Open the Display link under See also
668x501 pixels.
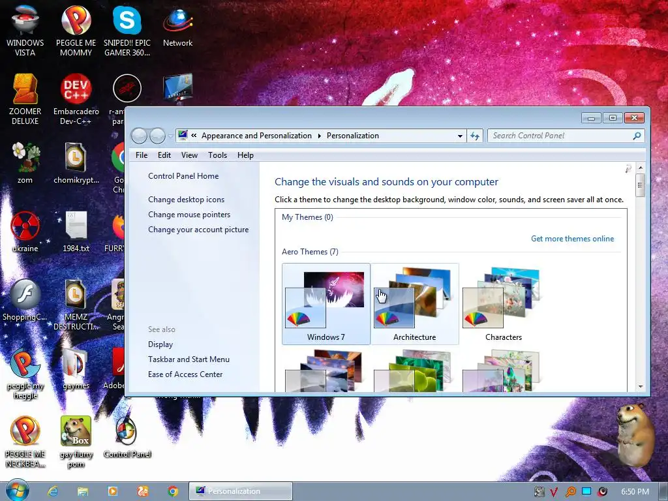tap(160, 344)
